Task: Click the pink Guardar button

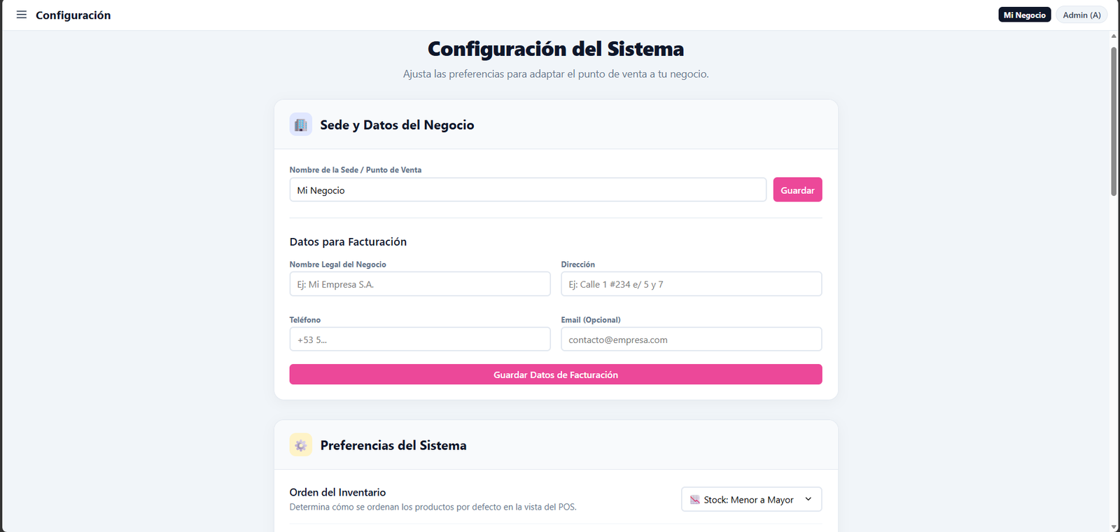Action: [x=797, y=190]
